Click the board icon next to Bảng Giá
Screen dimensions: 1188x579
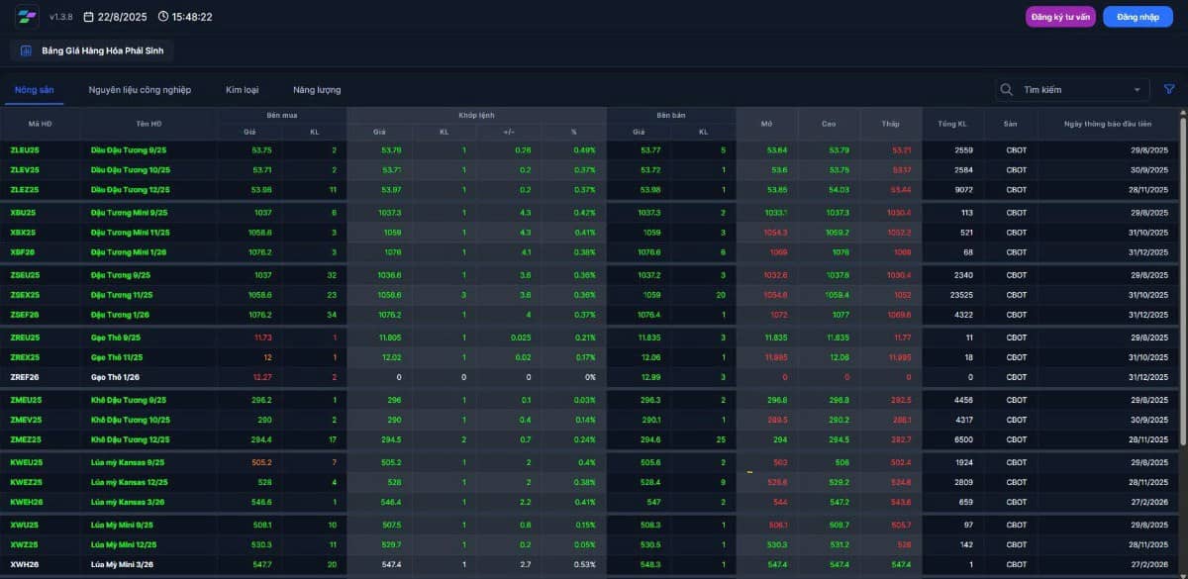click(x=26, y=50)
